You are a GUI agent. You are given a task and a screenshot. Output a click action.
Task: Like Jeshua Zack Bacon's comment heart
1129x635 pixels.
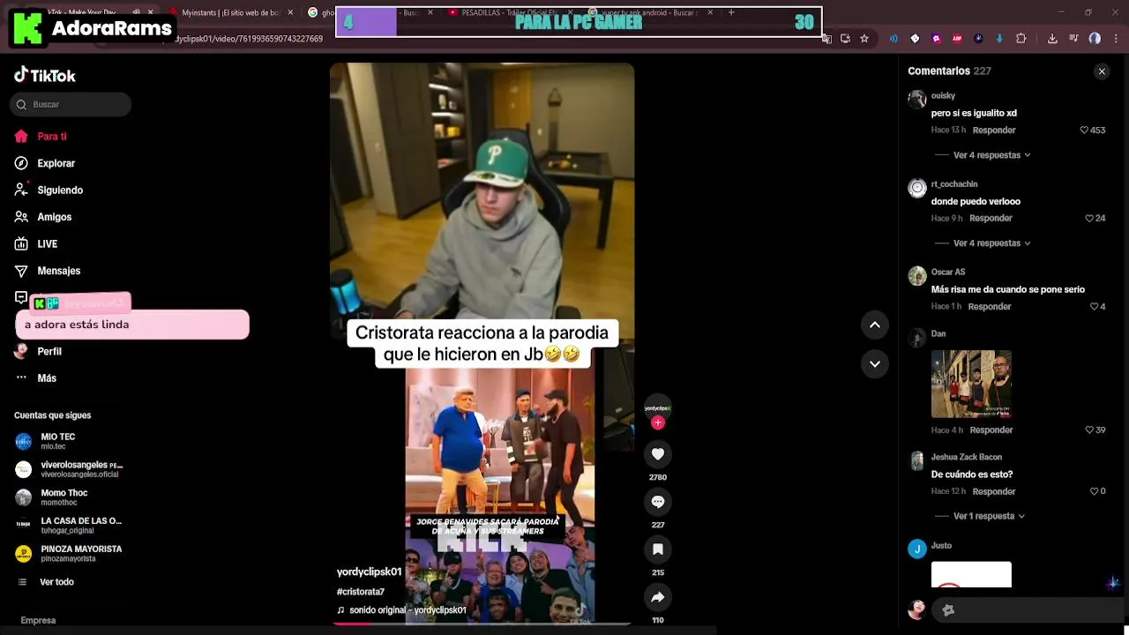point(1094,492)
